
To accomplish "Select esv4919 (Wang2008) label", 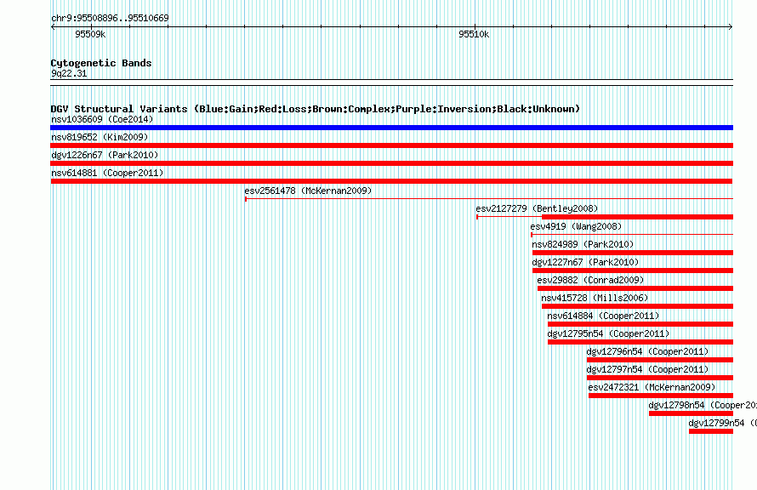I will 576,226.
